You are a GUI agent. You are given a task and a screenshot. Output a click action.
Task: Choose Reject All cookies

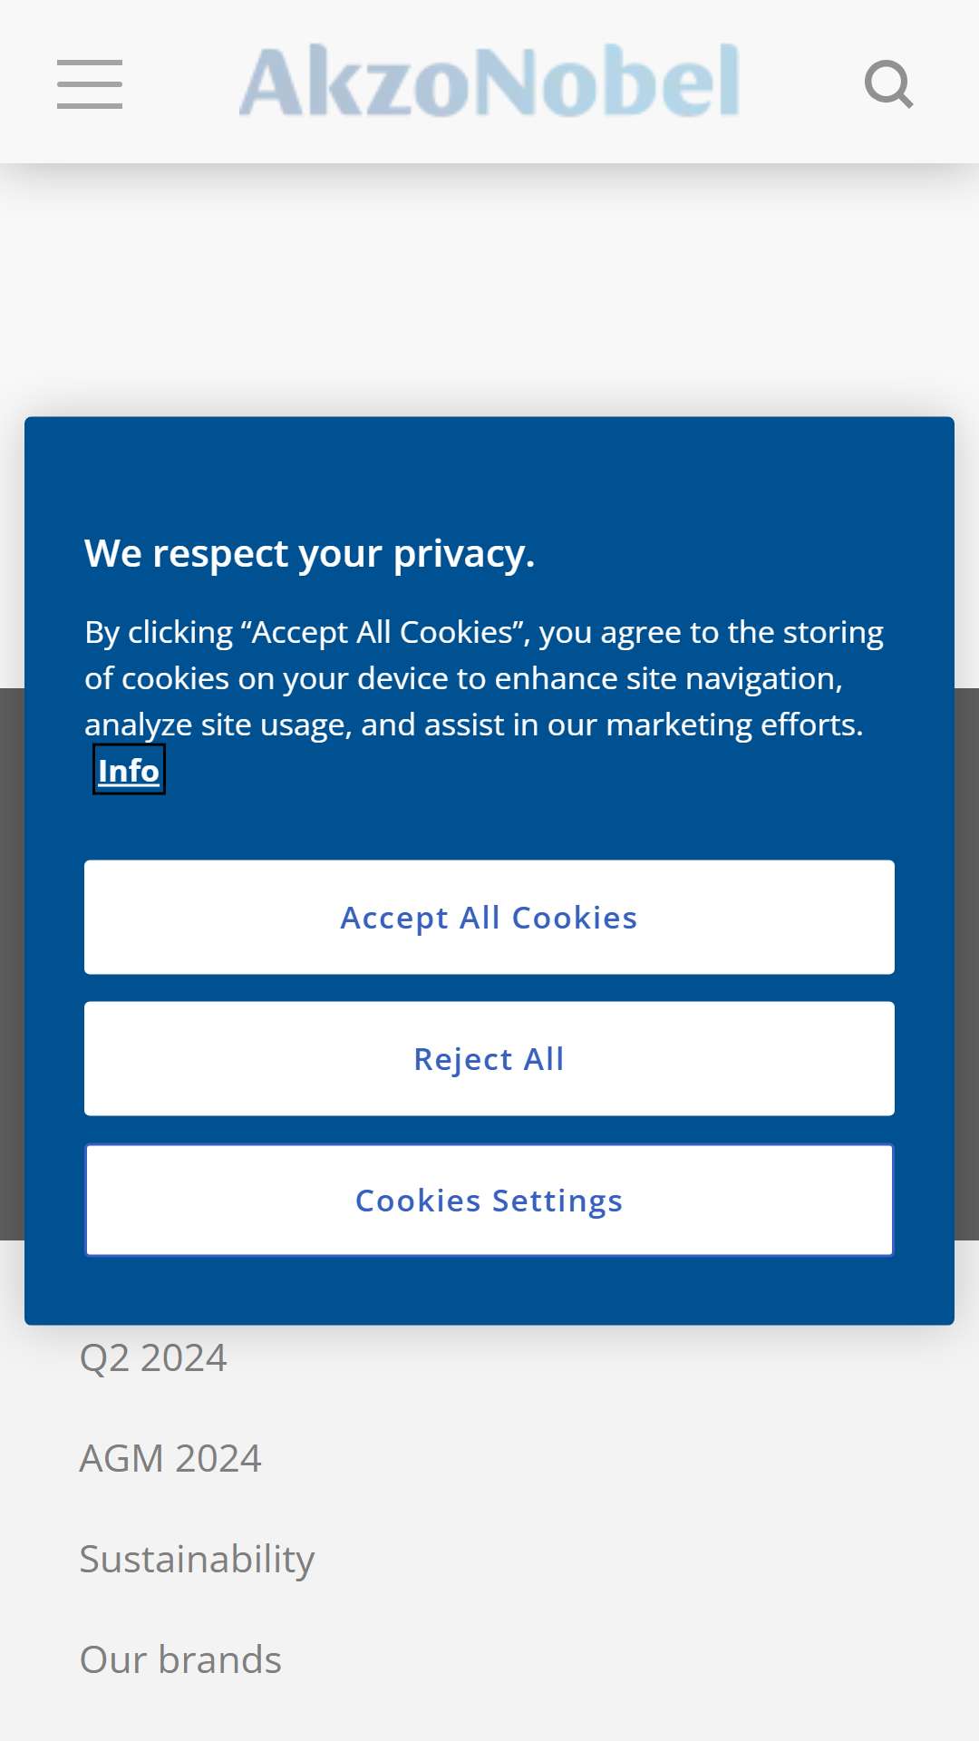pyautogui.click(x=489, y=1059)
